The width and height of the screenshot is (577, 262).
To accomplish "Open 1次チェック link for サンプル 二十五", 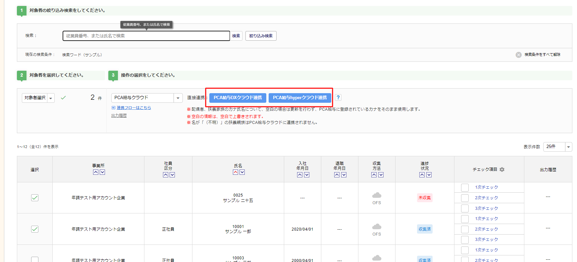I will pos(487,187).
